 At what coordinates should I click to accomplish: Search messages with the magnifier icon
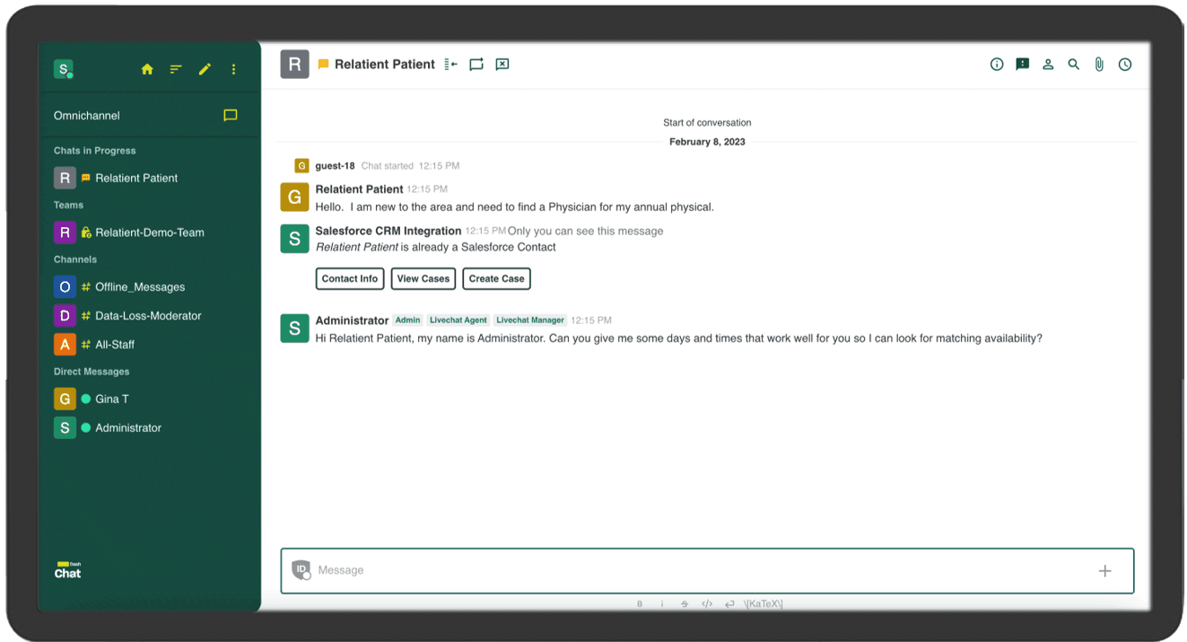tap(1073, 64)
